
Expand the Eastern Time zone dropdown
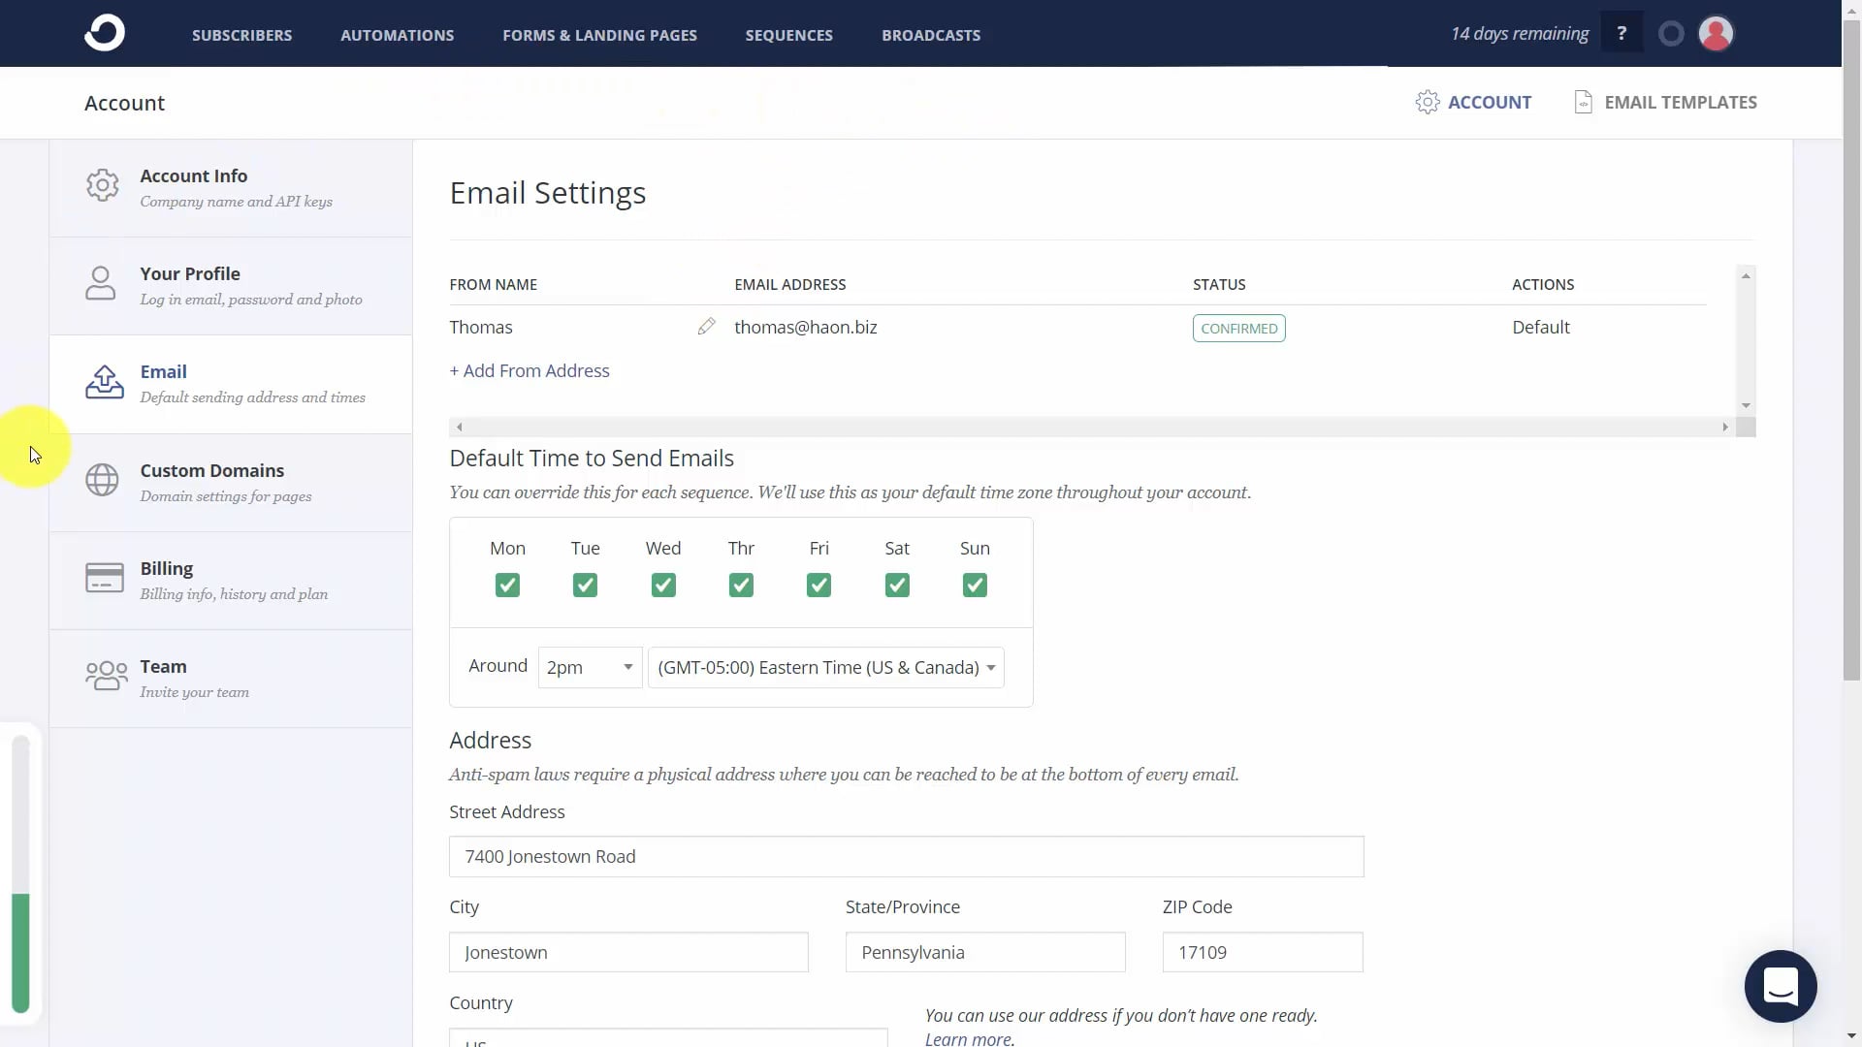[825, 668]
